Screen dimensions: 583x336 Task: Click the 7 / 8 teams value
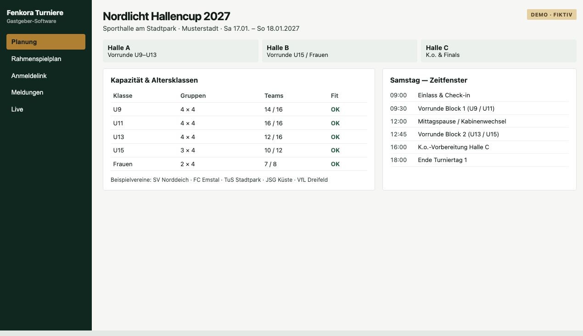coord(270,164)
